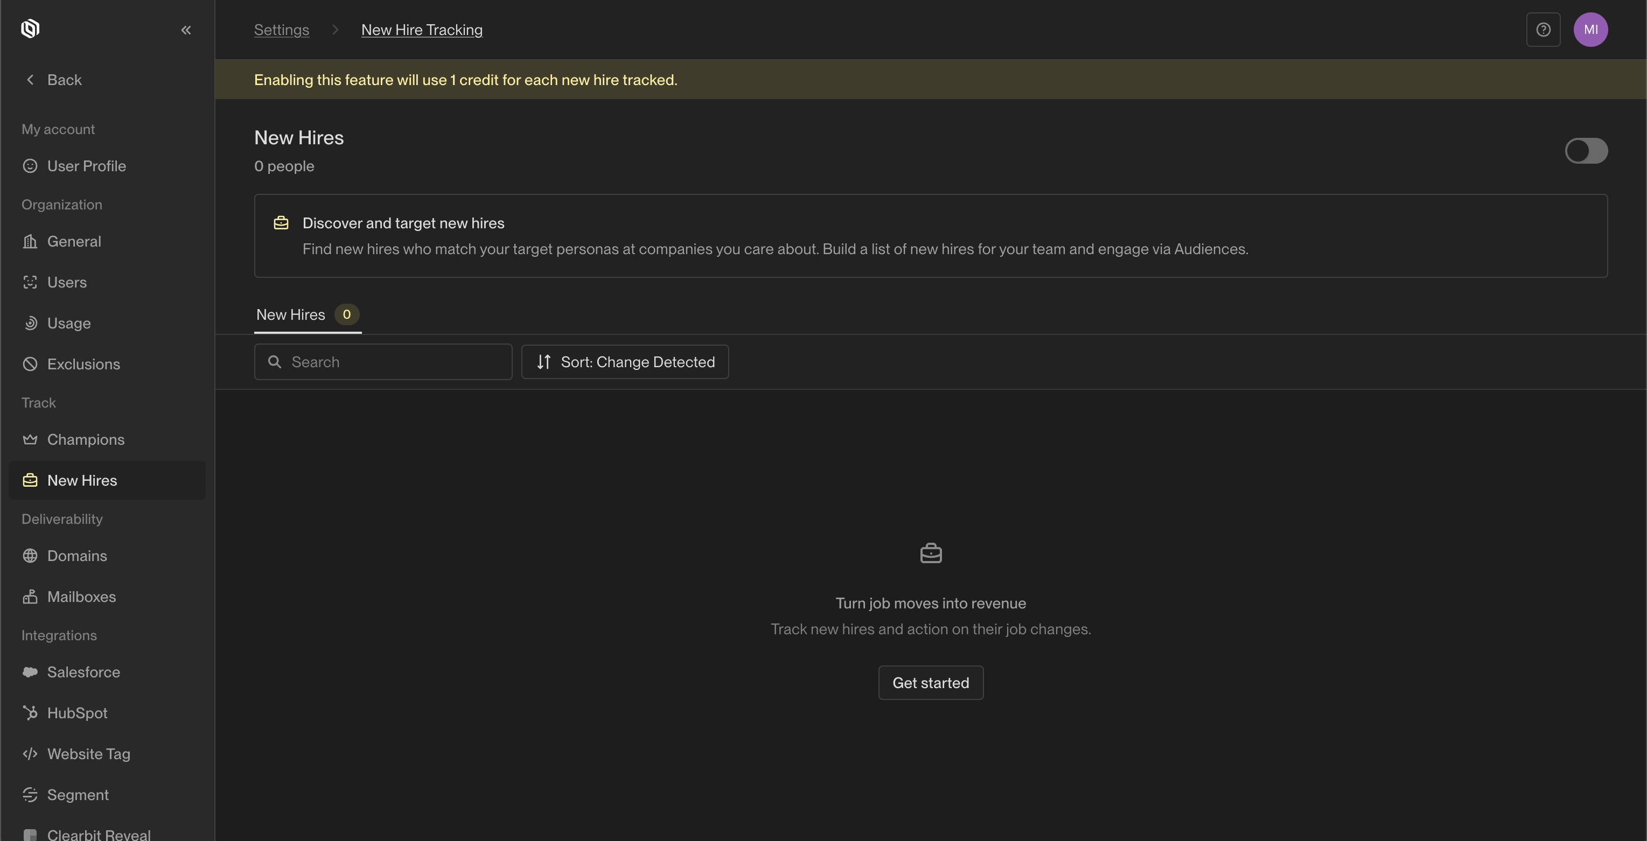Click the Champions crown icon
This screenshot has width=1647, height=841.
(30, 440)
